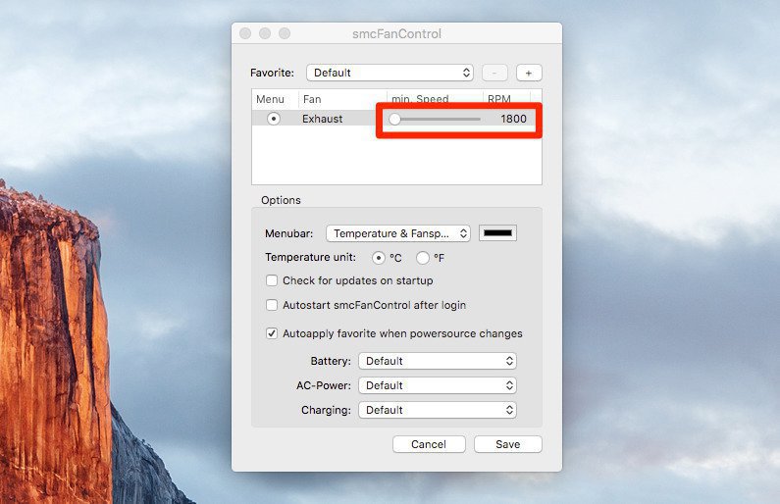Select the °C temperature unit
This screenshot has height=504, width=780.
(378, 258)
